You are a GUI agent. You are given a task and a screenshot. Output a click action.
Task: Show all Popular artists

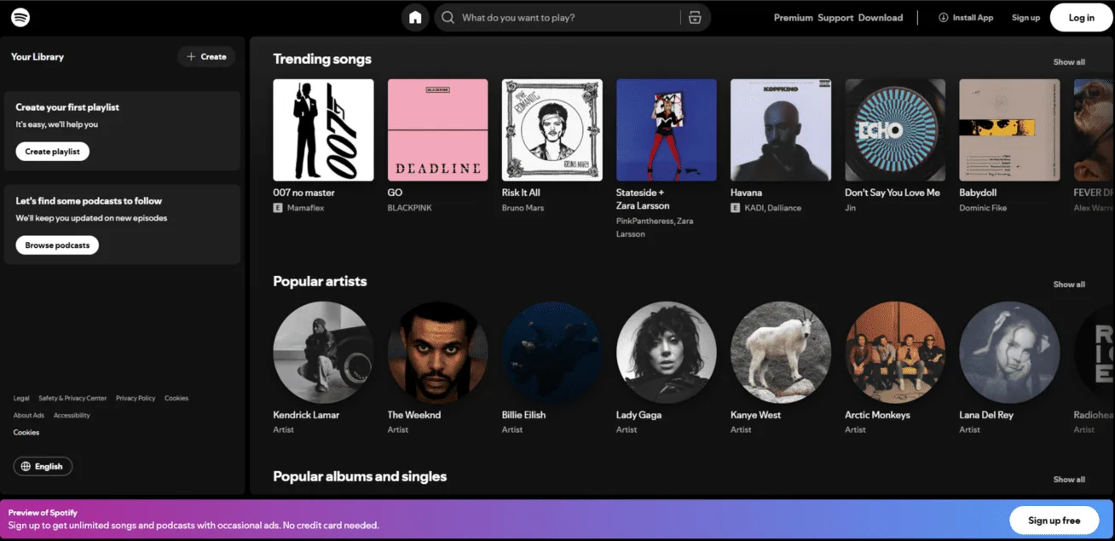[1069, 285]
